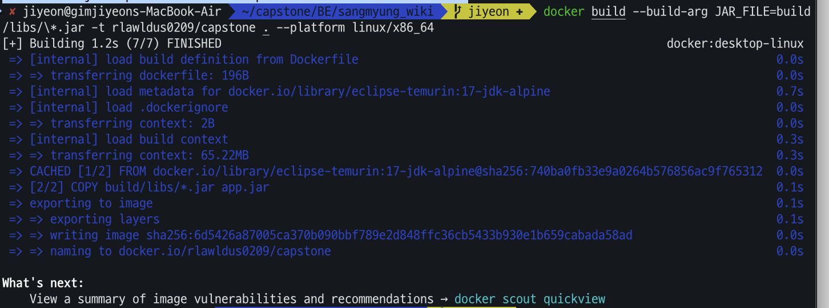Click the 'docker scout quickview' command
The width and height of the screenshot is (829, 308).
[x=530, y=299]
